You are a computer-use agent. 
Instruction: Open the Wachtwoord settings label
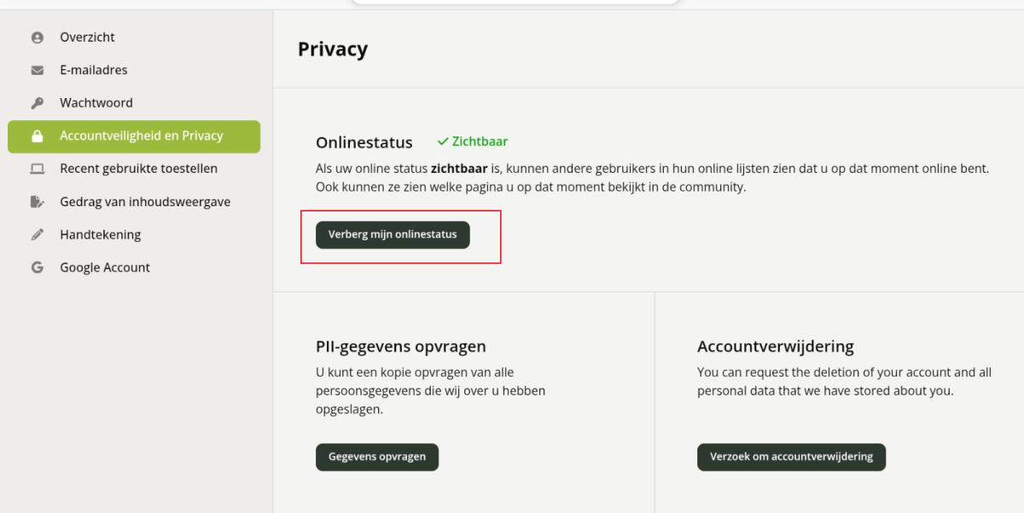point(96,103)
